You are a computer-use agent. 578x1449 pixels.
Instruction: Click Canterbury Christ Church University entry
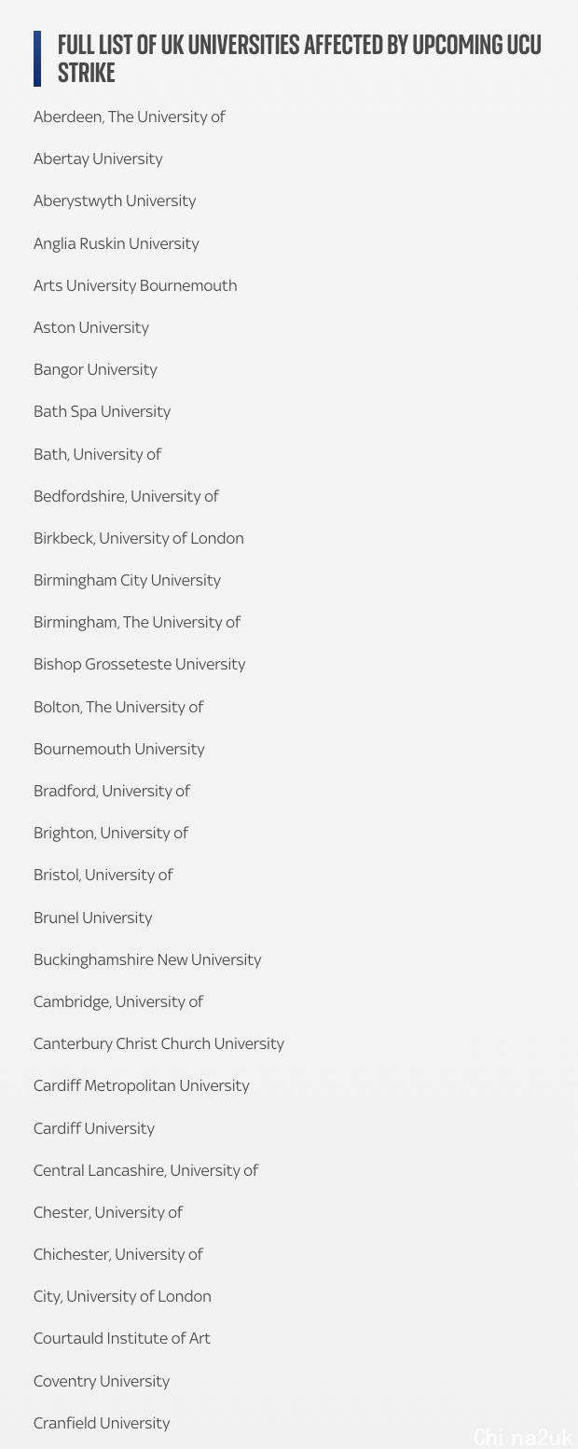tap(158, 1044)
